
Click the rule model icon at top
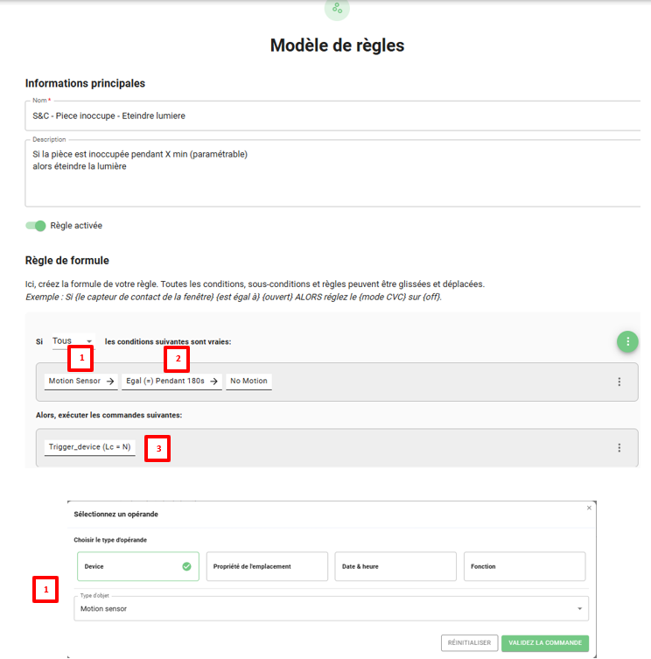pyautogui.click(x=337, y=9)
